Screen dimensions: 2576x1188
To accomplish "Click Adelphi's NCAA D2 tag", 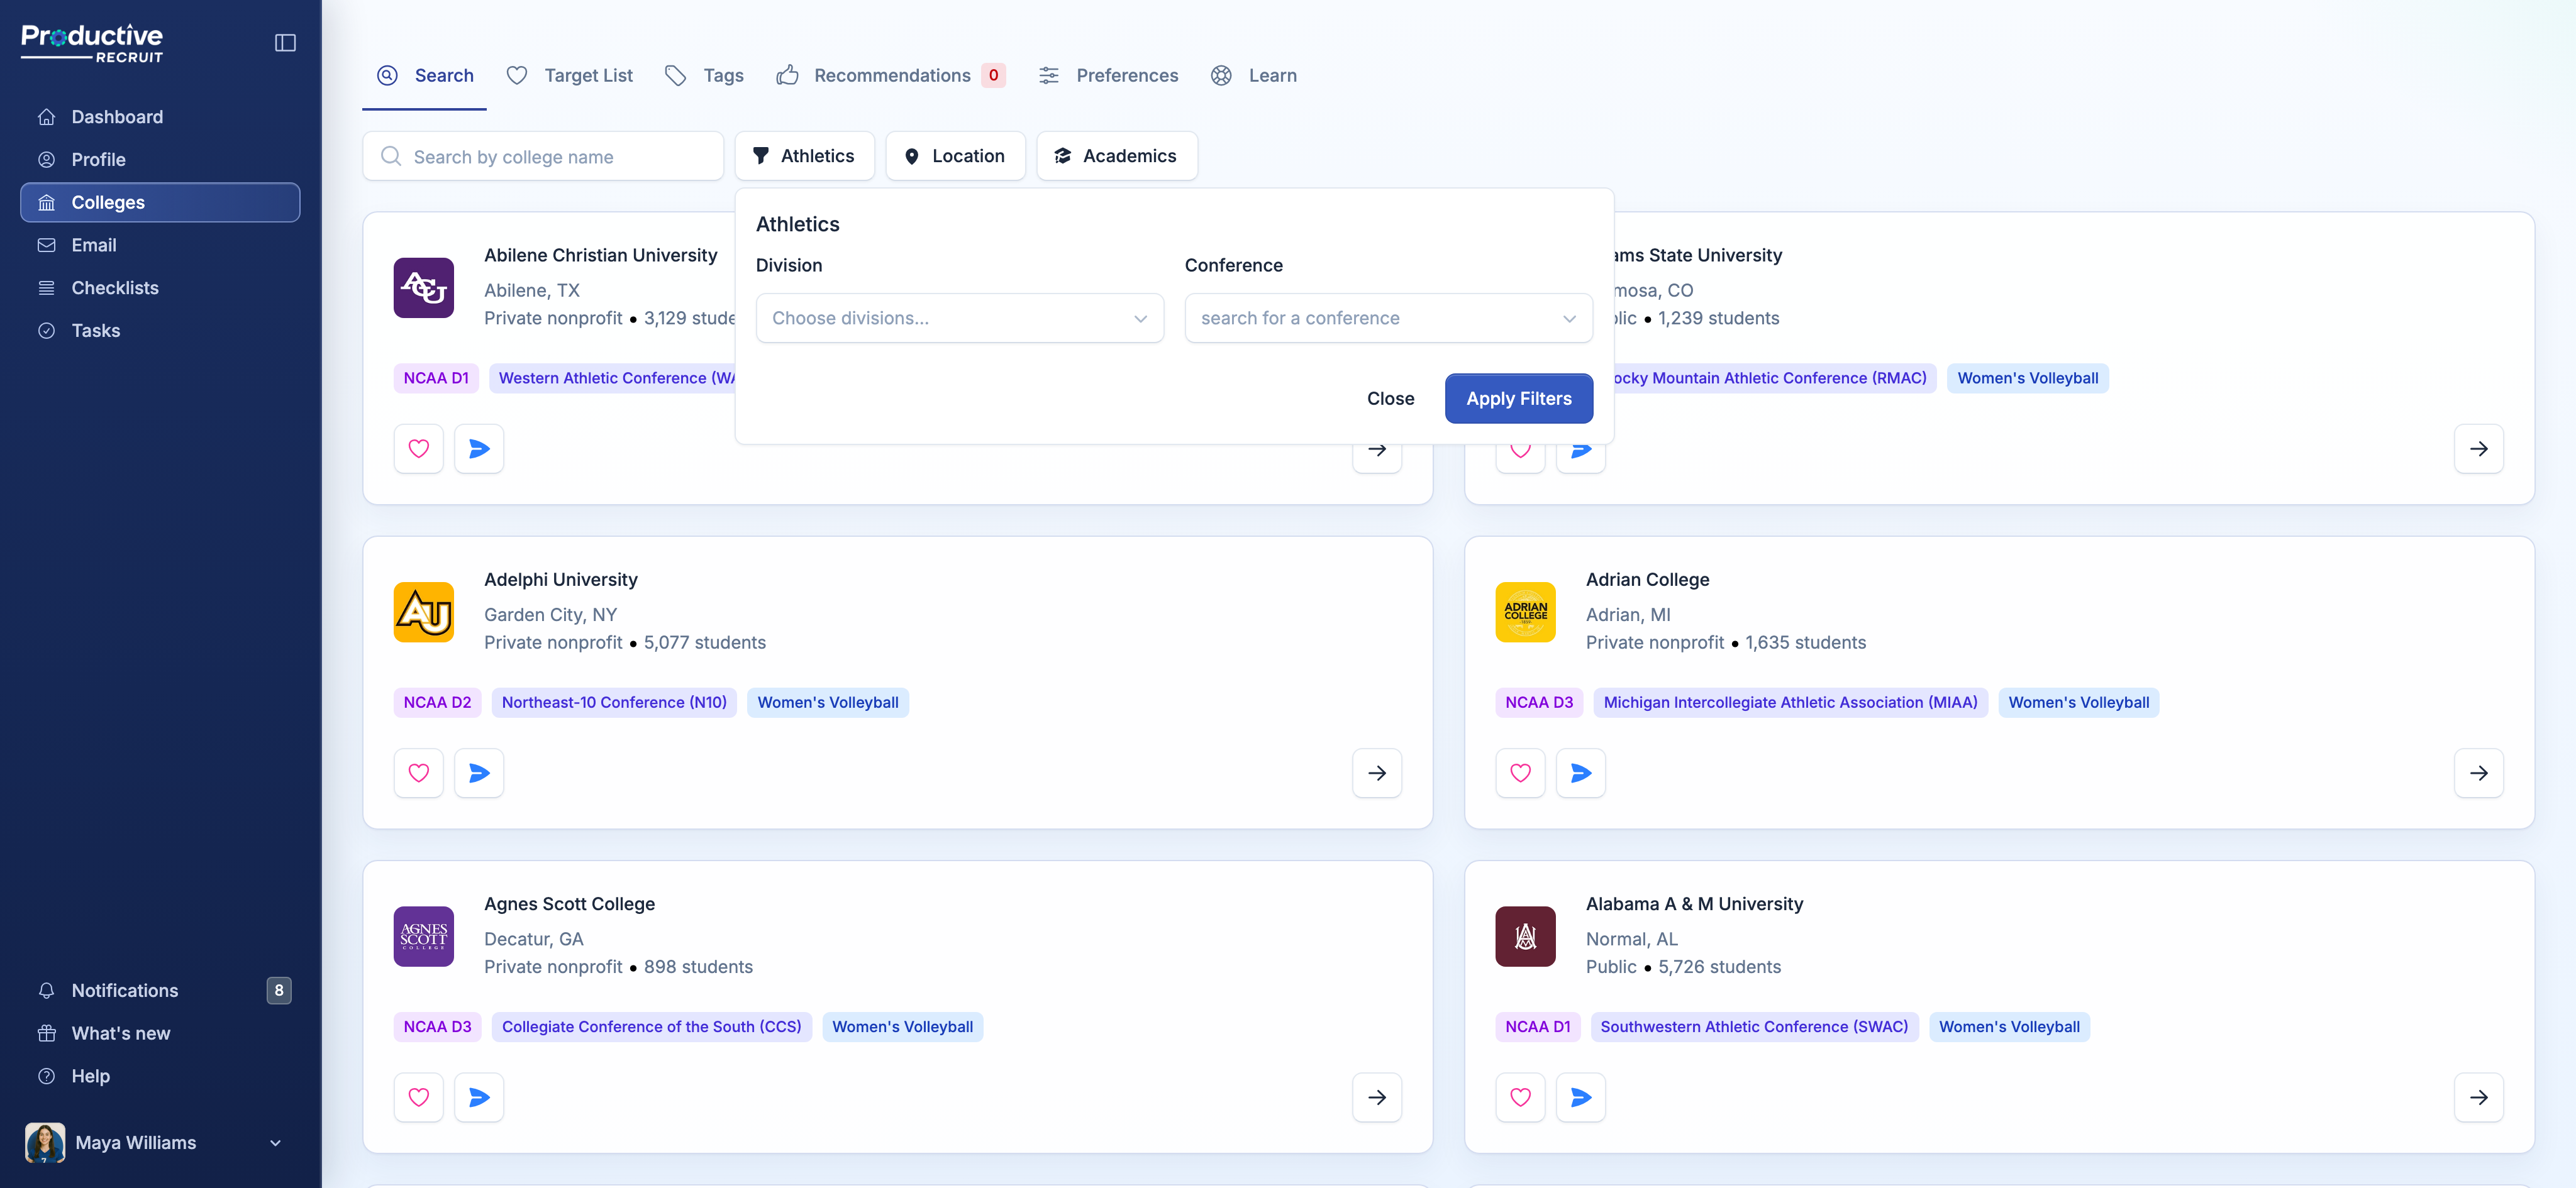I will (x=437, y=702).
